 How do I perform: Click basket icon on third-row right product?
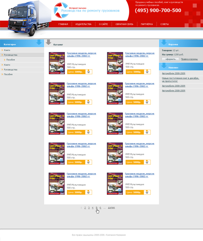coord(147,132)
